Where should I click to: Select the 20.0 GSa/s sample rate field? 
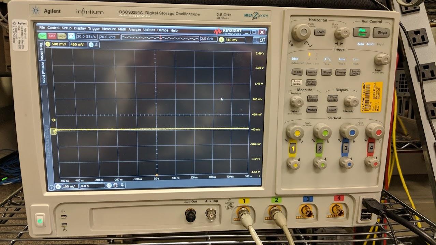(87, 36)
